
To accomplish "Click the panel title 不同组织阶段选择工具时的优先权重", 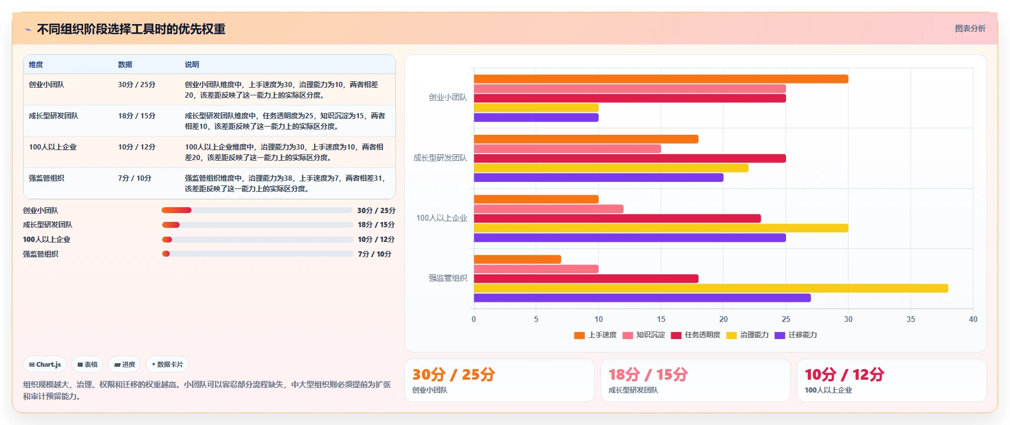I will point(131,29).
